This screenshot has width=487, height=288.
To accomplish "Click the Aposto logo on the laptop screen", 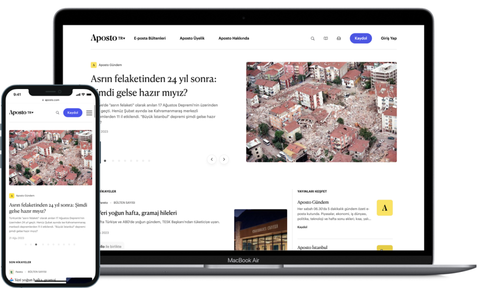I will pyautogui.click(x=104, y=38).
